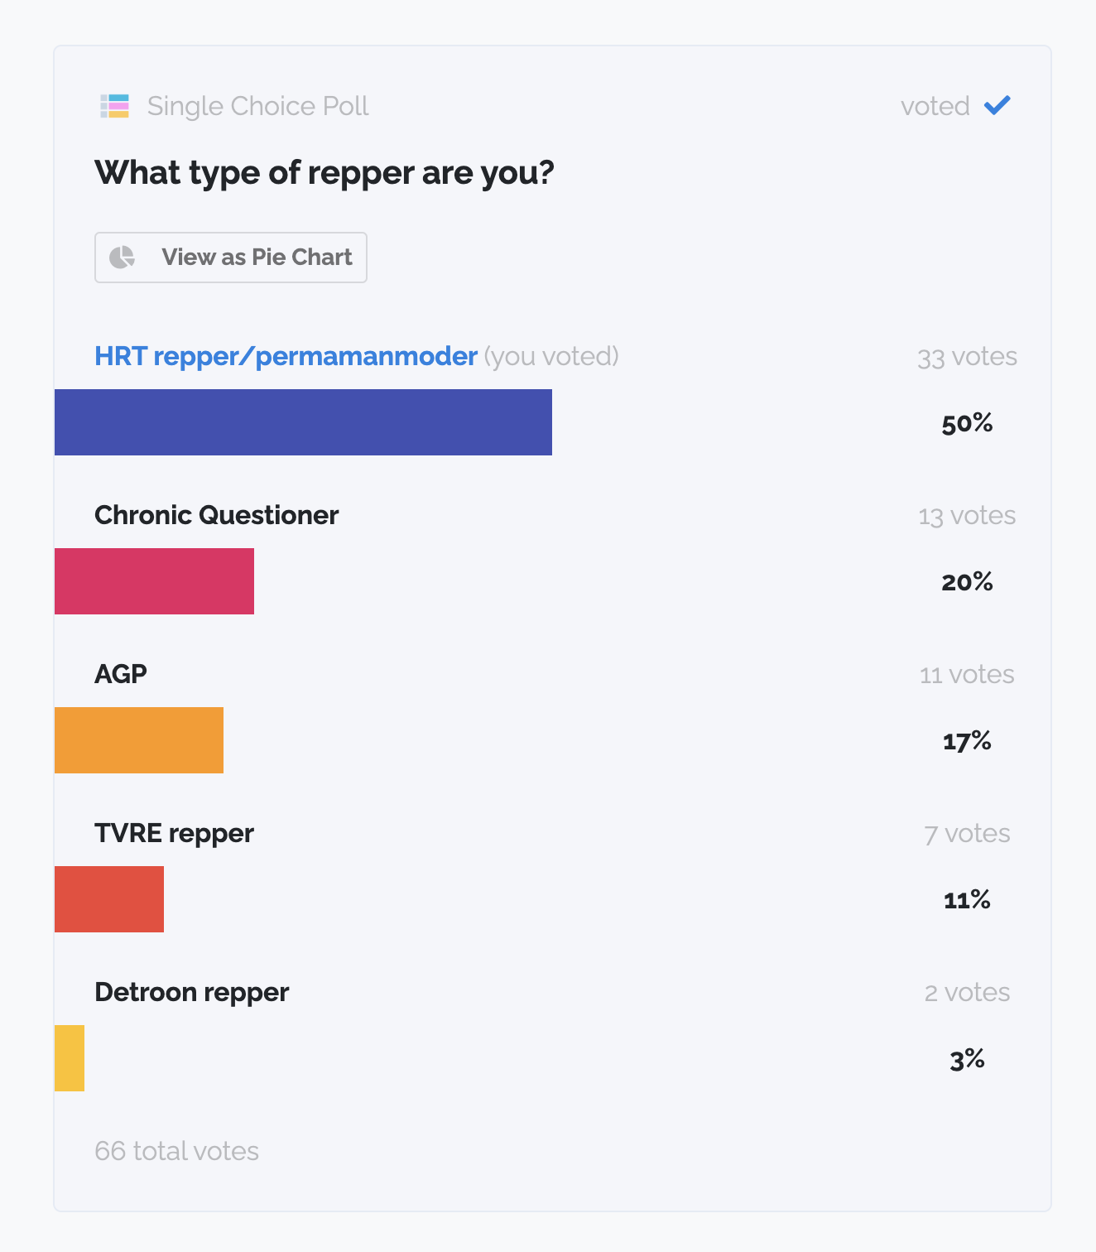Image resolution: width=1096 pixels, height=1252 pixels.
Task: Select the Chronic Questioner option label
Action: tap(217, 515)
